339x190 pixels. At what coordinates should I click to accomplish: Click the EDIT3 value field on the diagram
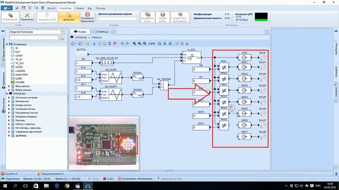201,128
